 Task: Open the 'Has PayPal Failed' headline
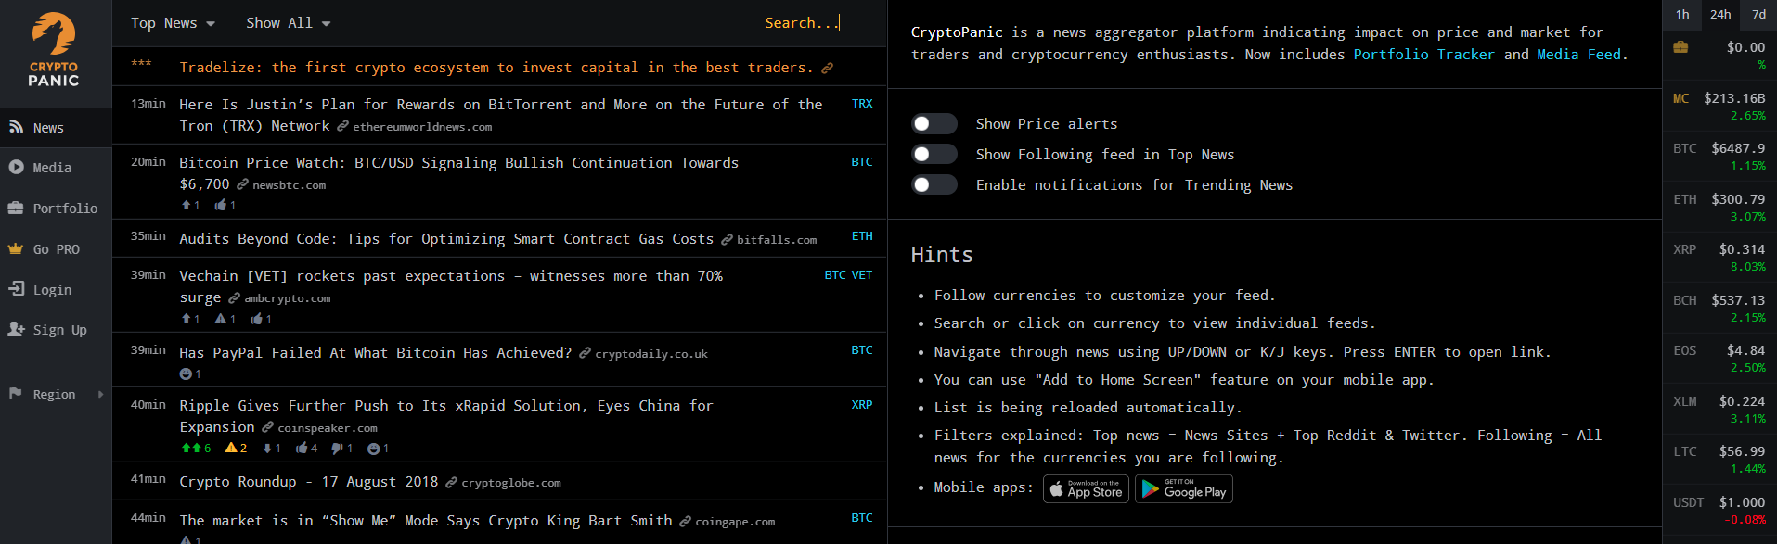click(x=376, y=353)
